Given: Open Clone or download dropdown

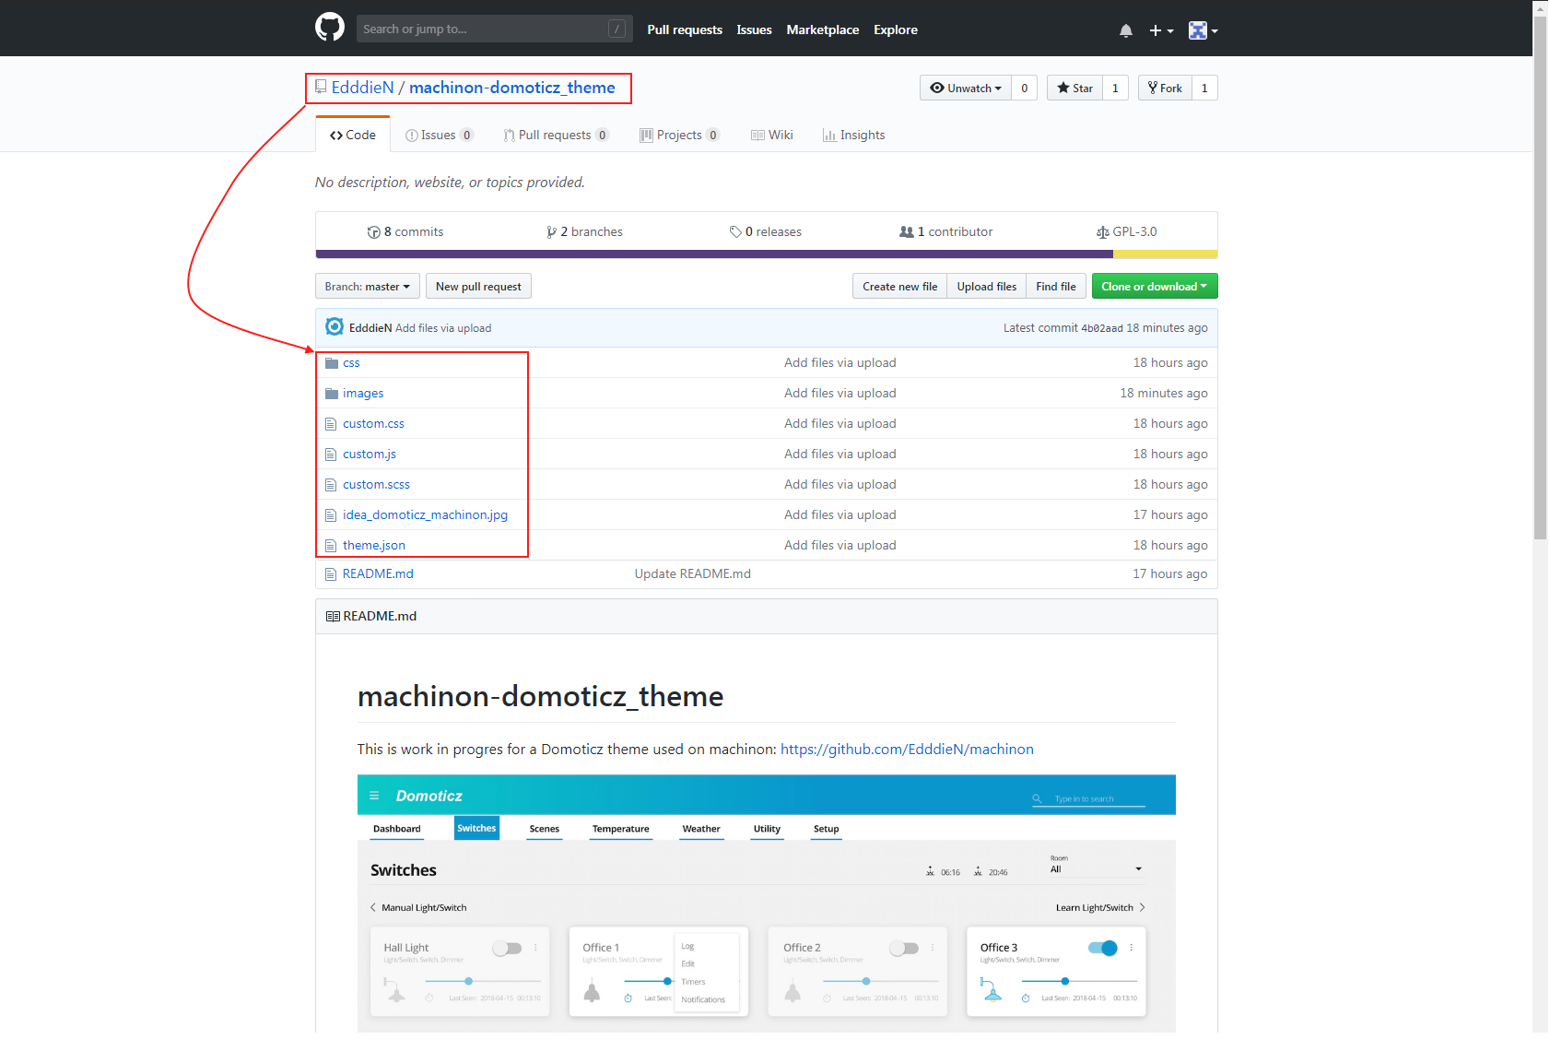Looking at the screenshot, I should pos(1155,287).
